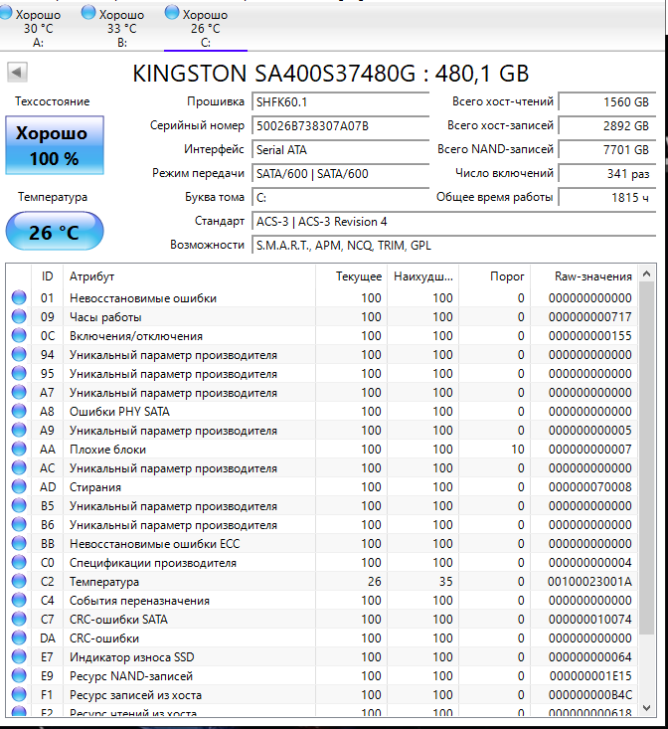
Task: Click status dot for 09 Часы работы
Action: click(x=19, y=316)
